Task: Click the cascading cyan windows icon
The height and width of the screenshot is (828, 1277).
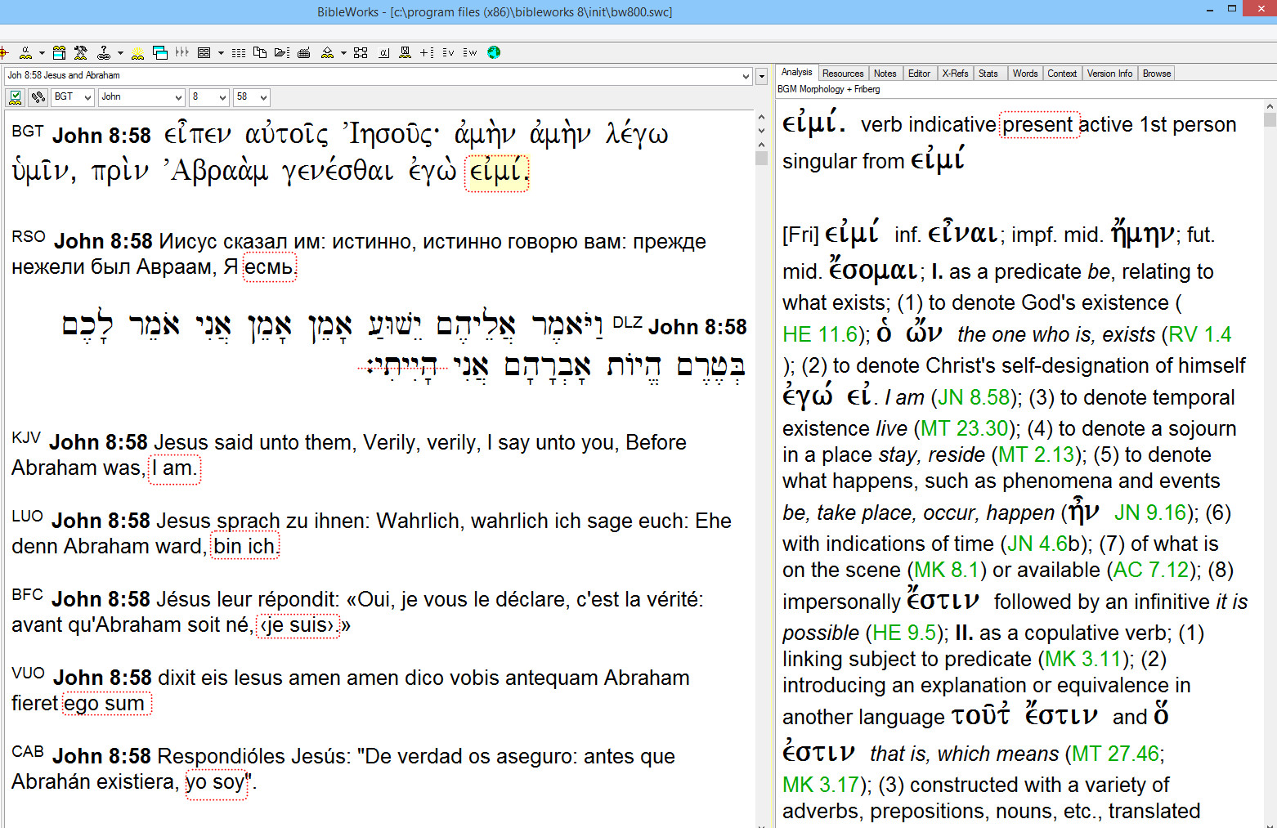Action: pyautogui.click(x=160, y=53)
